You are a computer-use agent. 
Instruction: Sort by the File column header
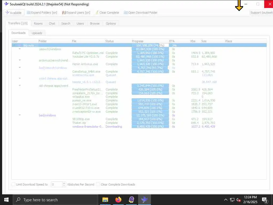coord(88,41)
